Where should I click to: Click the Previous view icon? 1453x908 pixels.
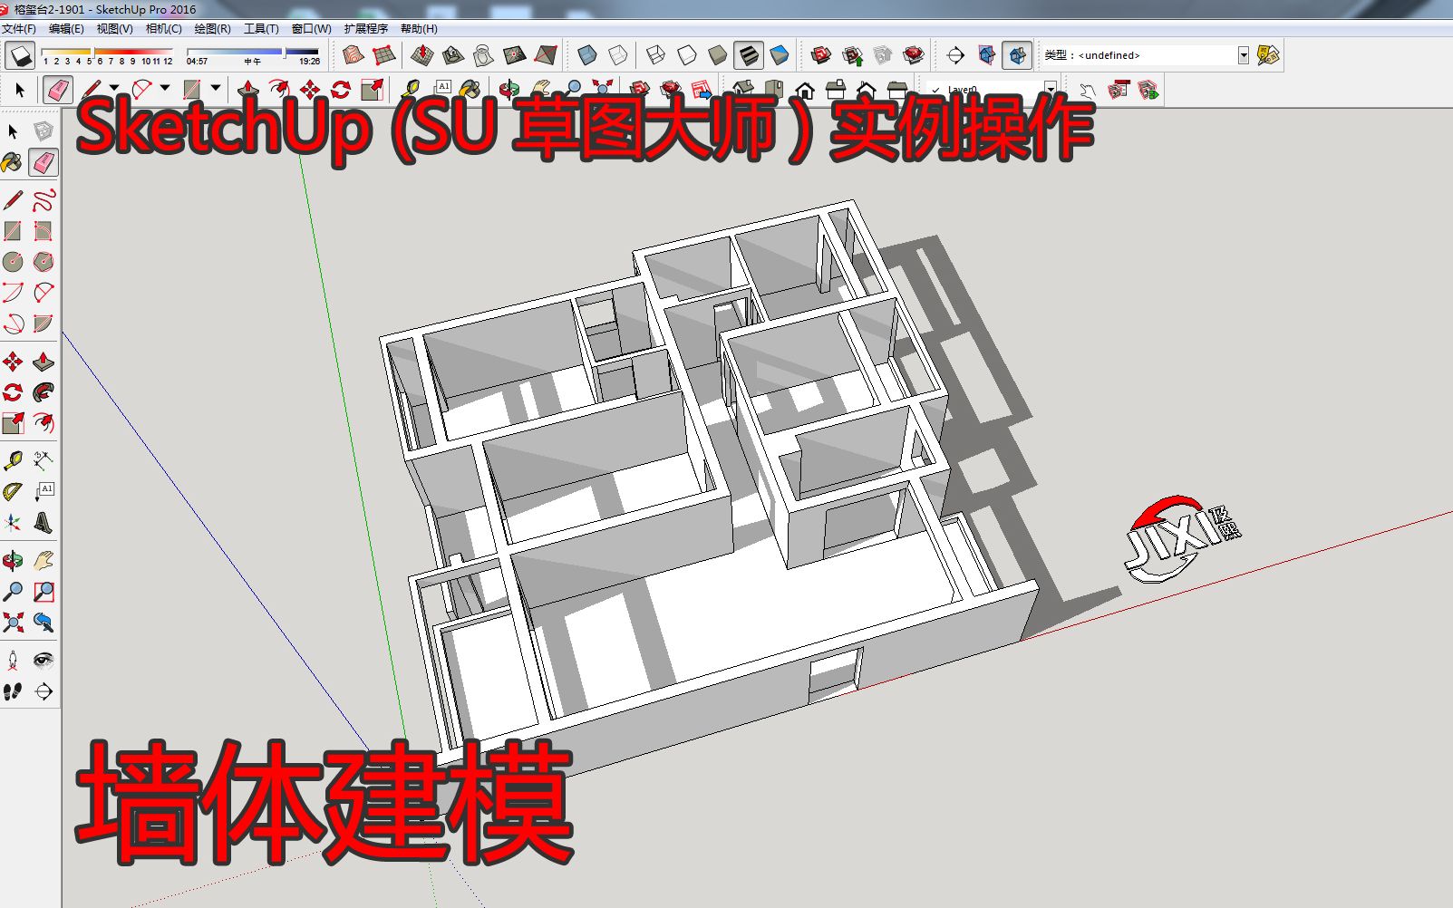[x=43, y=623]
